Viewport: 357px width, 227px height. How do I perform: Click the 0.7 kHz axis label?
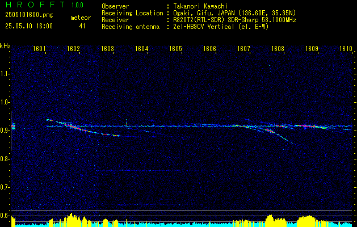(5, 188)
